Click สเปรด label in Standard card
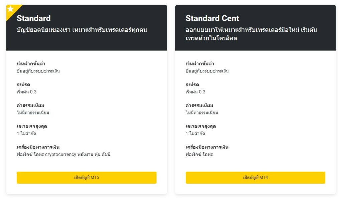The width and height of the screenshot is (342, 198). [x=23, y=84]
